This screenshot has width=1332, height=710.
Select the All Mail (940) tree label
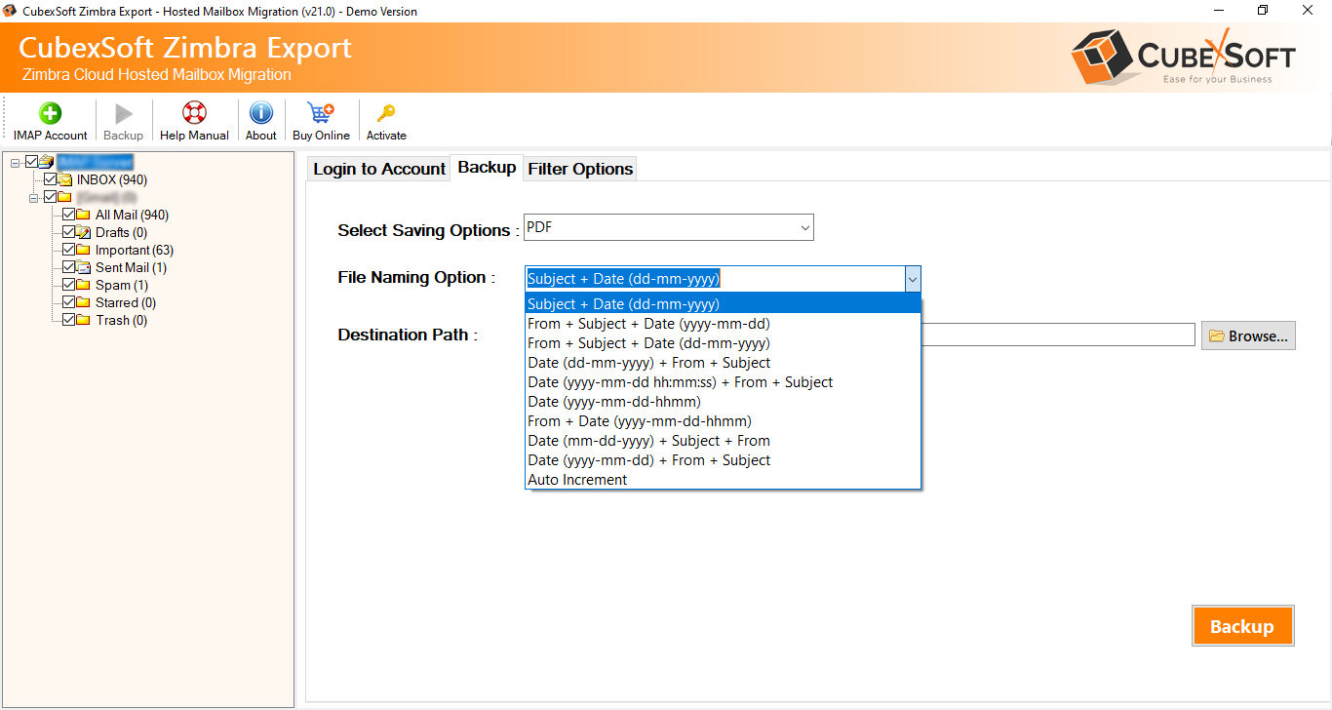point(132,215)
